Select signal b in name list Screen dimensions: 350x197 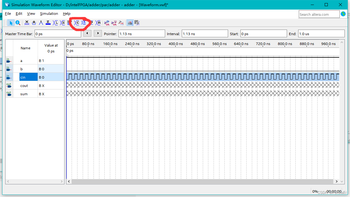click(21, 69)
